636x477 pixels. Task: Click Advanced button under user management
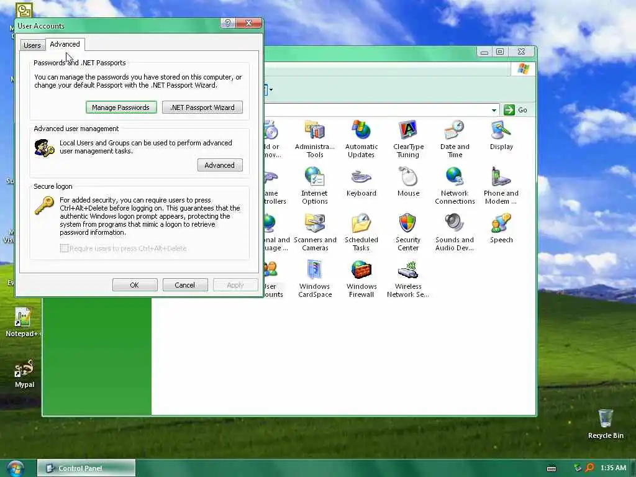click(x=220, y=165)
